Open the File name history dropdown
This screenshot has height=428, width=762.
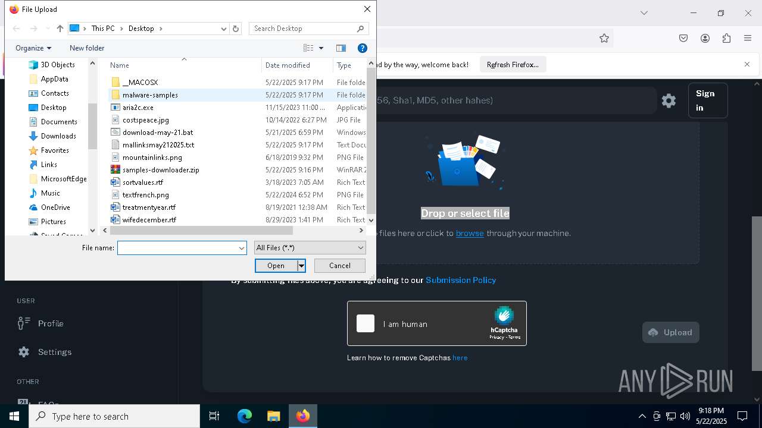[x=242, y=248]
